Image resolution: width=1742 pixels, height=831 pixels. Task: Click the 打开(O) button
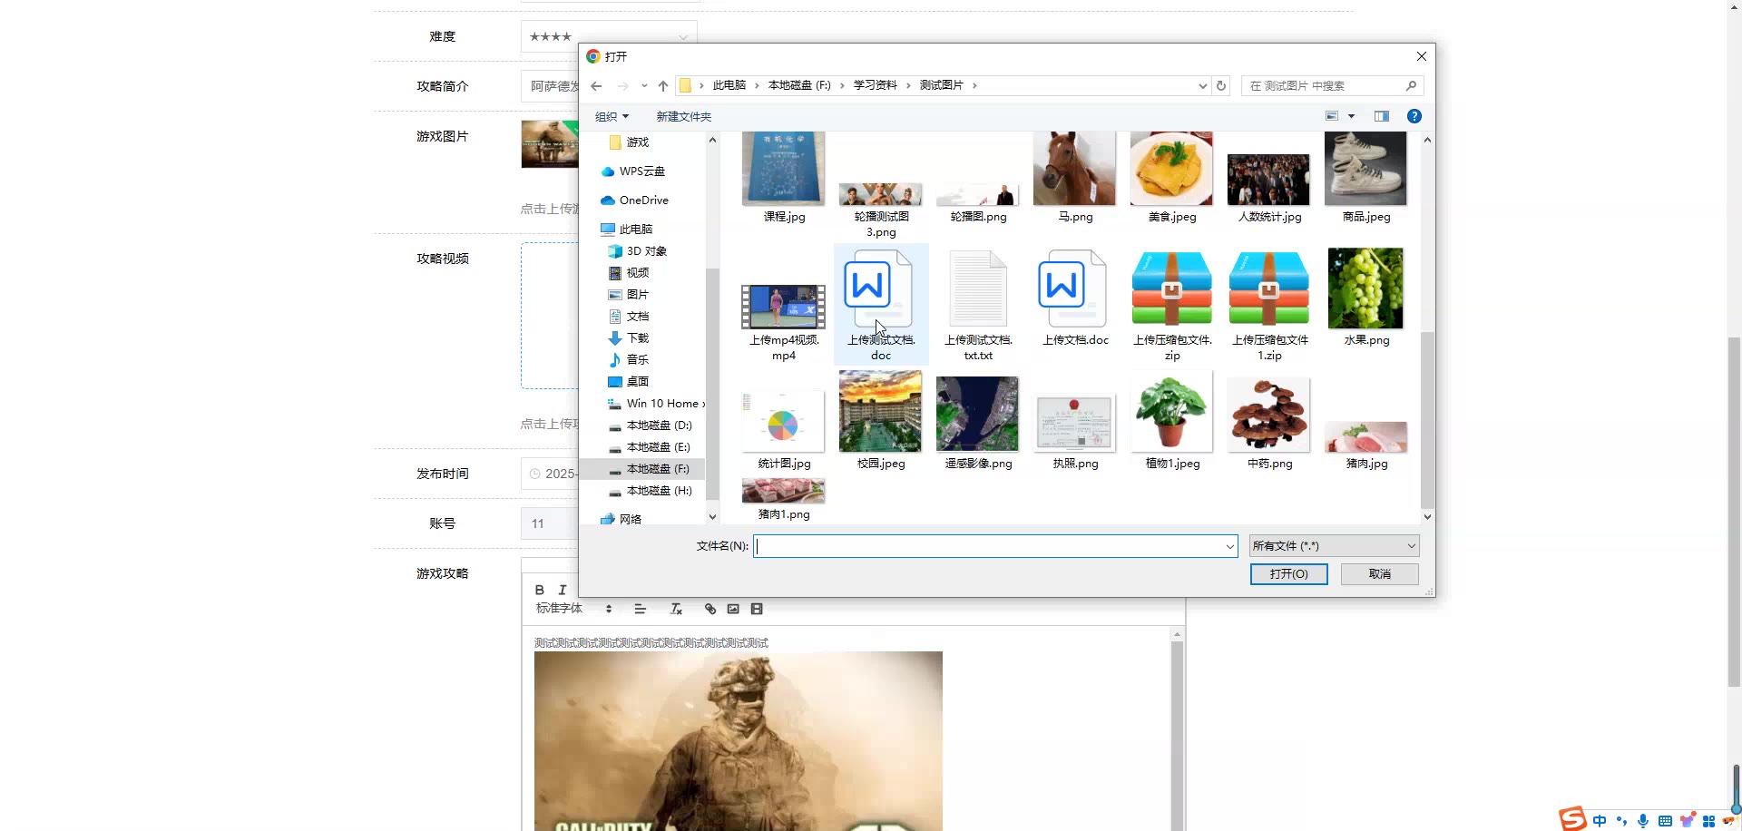1288,574
